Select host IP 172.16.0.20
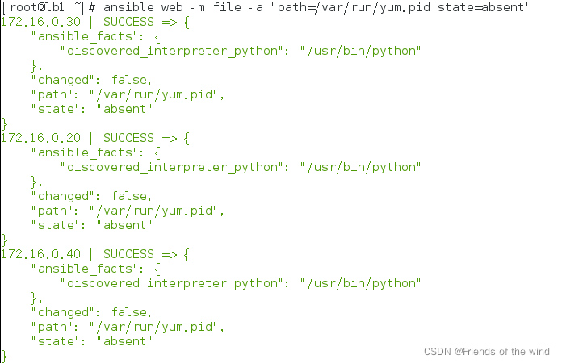This screenshot has height=363, width=562. pyautogui.click(x=40, y=138)
